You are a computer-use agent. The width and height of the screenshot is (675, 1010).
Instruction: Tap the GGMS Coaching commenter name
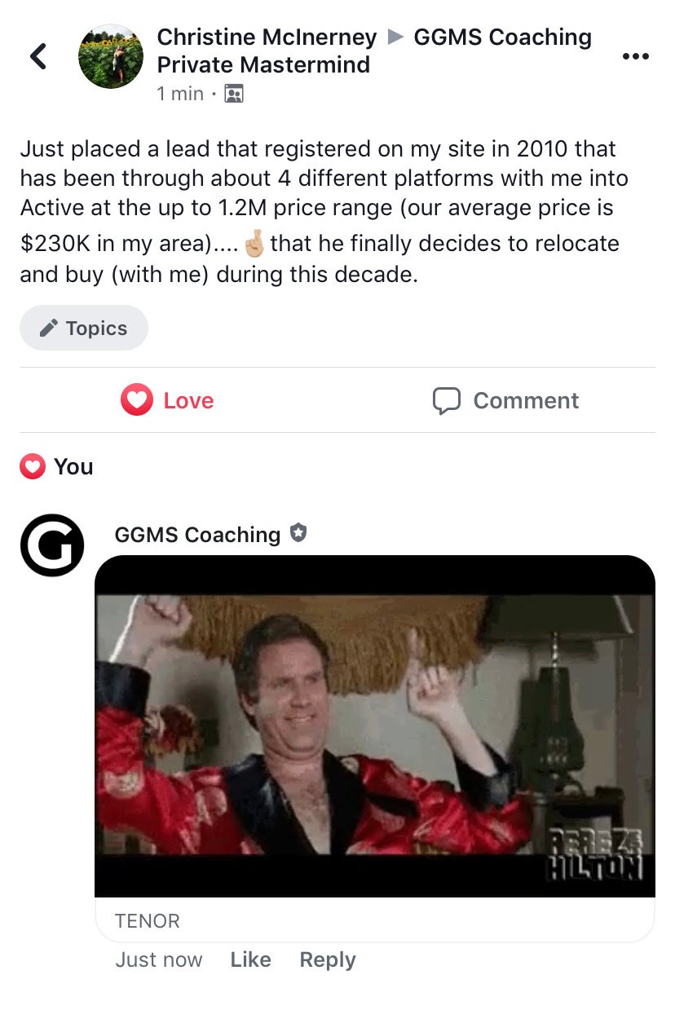pos(197,535)
